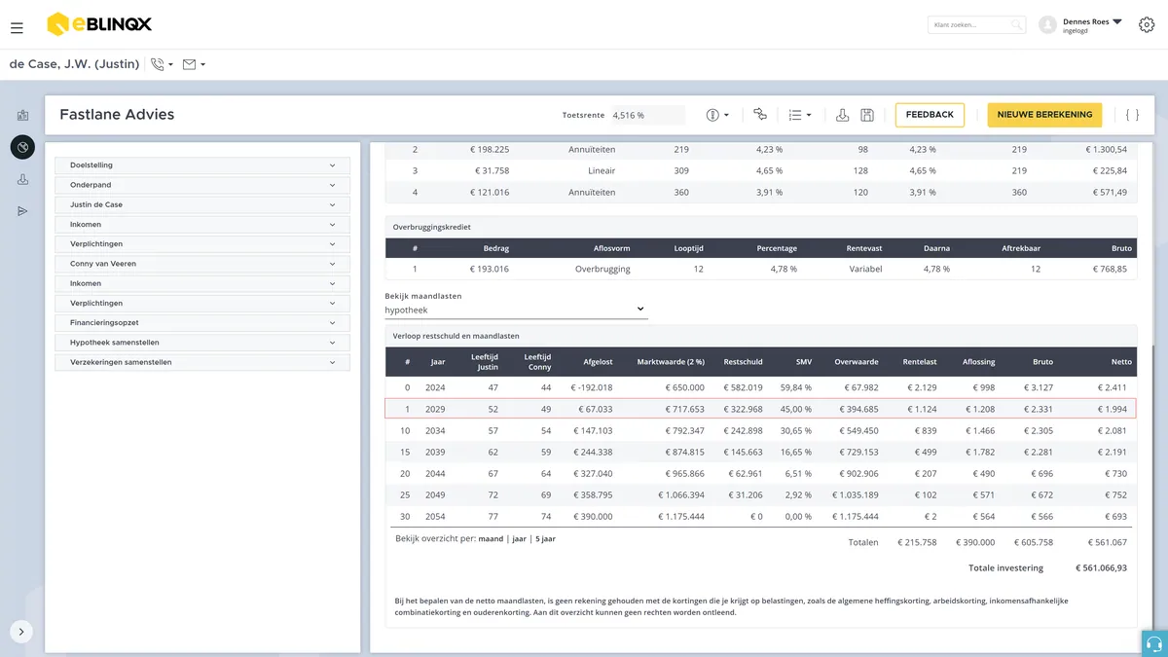The width and height of the screenshot is (1168, 657).
Task: Expand the Justin de Case section
Action: pos(202,204)
